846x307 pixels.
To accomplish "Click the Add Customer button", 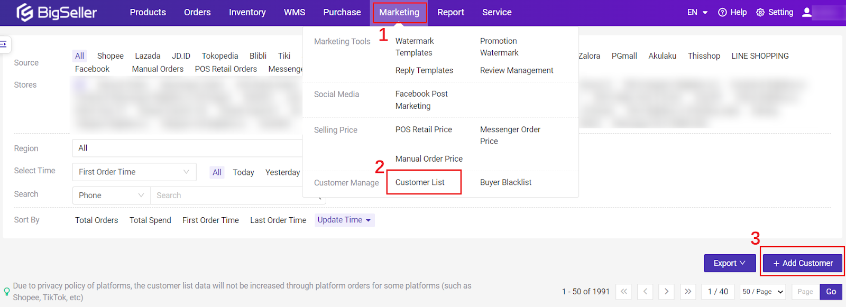I will point(803,263).
